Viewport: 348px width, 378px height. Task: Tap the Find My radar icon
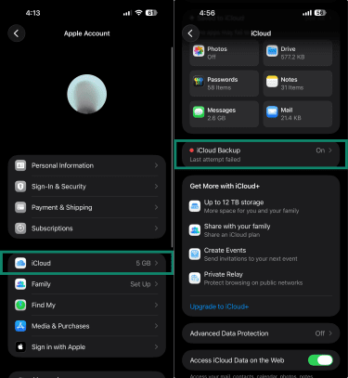(20, 305)
